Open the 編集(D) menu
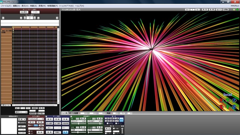This screenshot has height=135, width=240. (x=16, y=6)
